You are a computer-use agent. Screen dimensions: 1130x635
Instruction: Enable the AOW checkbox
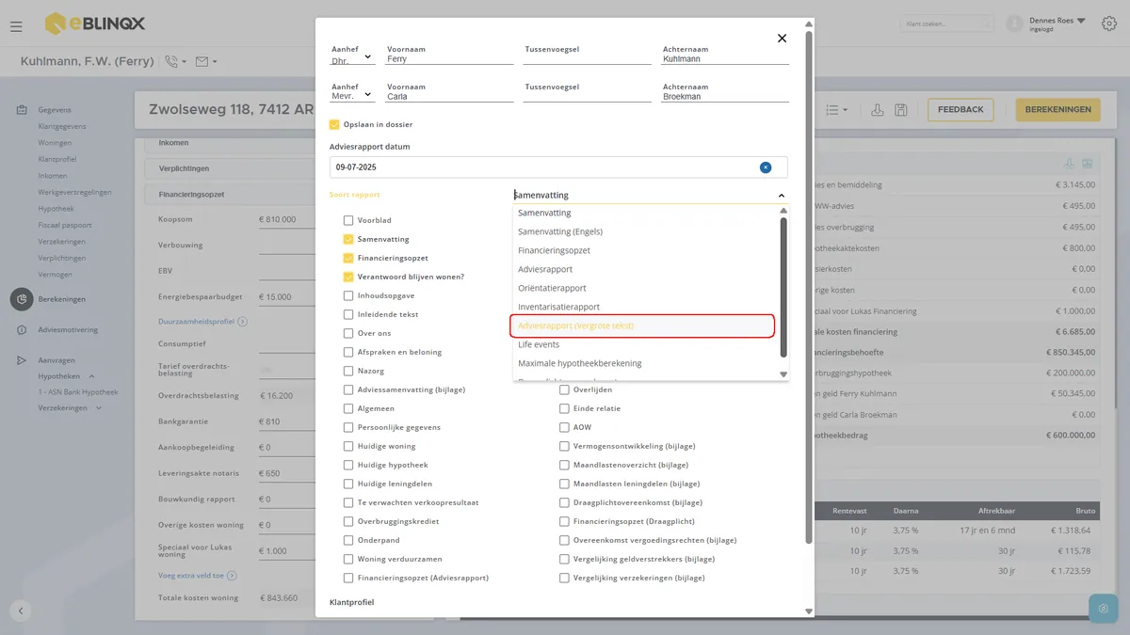(564, 427)
